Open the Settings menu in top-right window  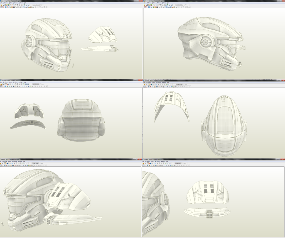tap(164, 3)
